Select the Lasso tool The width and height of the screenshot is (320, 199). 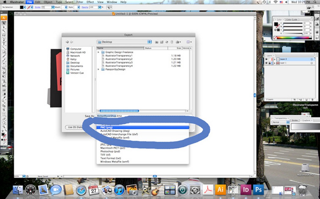pos(4,35)
